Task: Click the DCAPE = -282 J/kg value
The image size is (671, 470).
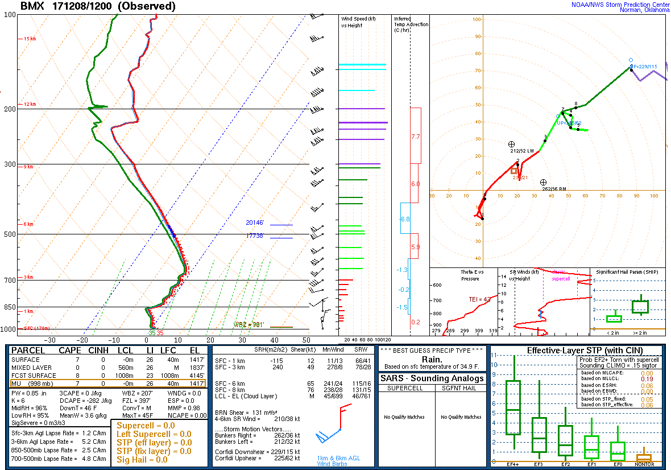Action: [x=85, y=401]
